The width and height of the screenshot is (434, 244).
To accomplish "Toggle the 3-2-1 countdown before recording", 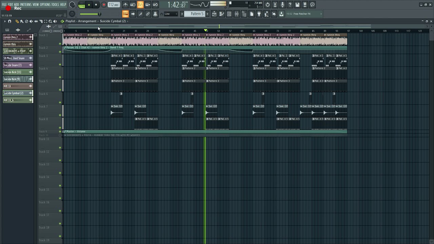I will (x=140, y=5).
